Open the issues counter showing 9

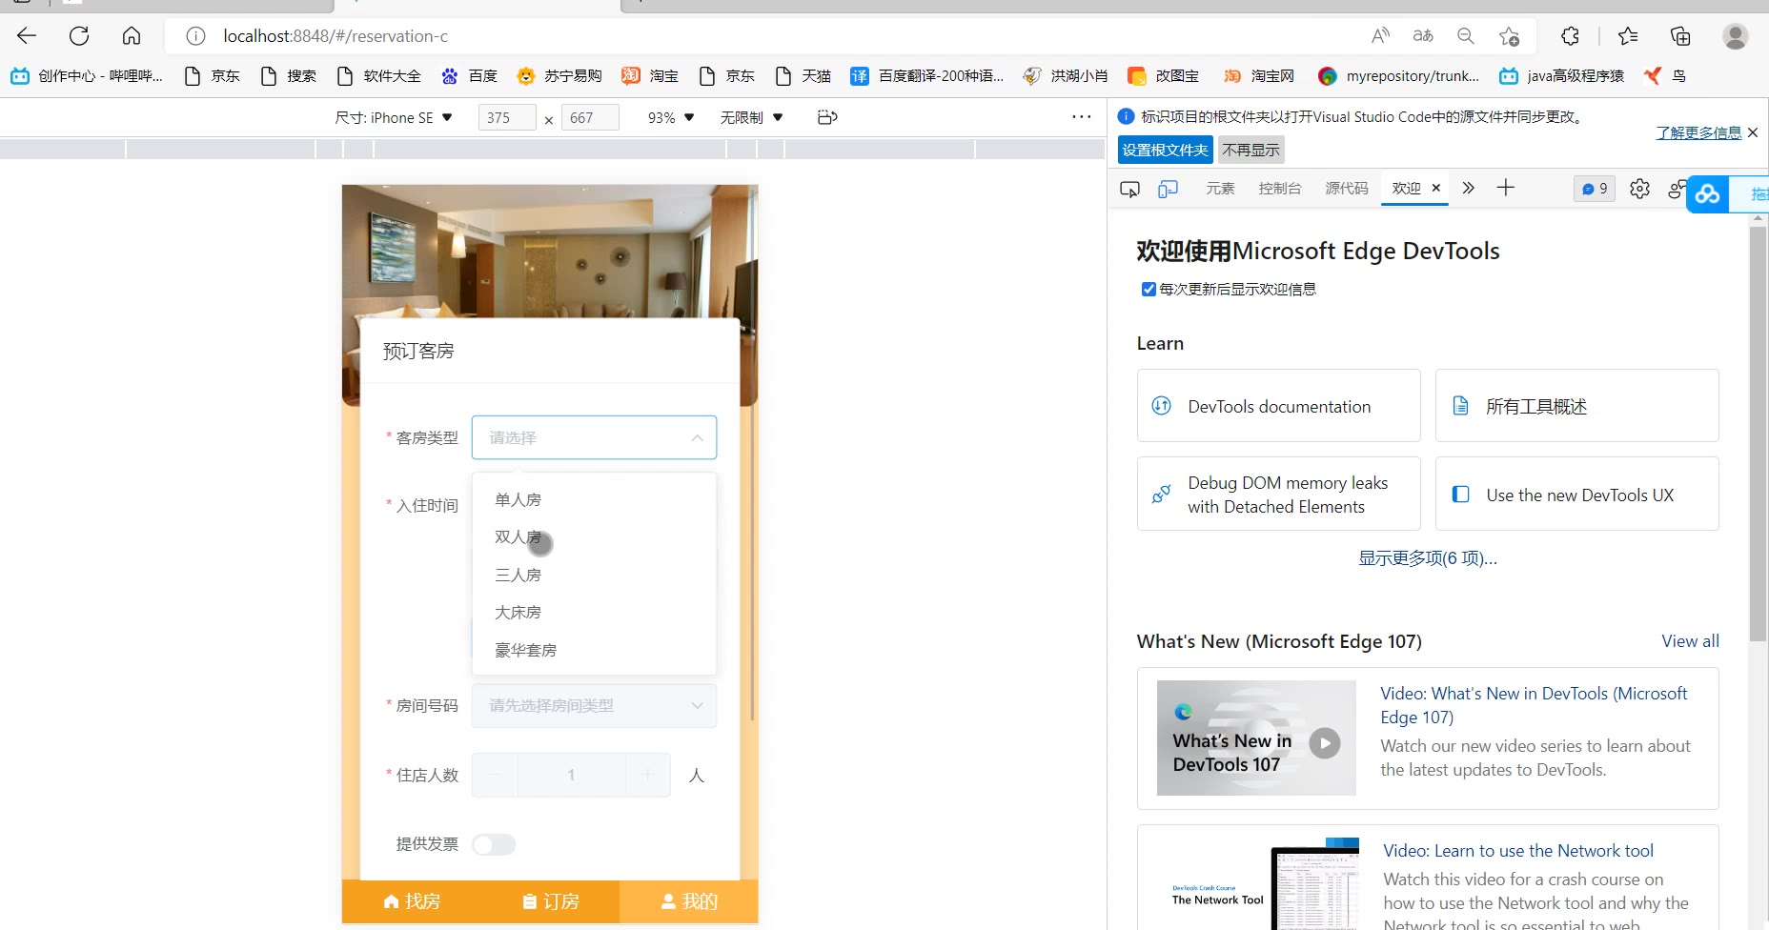[x=1595, y=189]
